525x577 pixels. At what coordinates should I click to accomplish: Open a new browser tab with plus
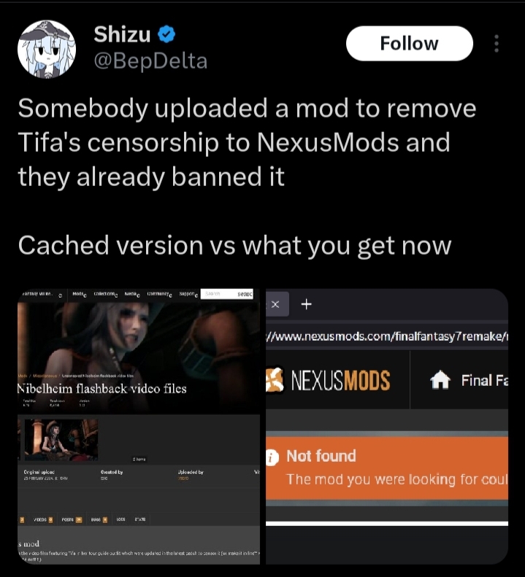pos(306,304)
